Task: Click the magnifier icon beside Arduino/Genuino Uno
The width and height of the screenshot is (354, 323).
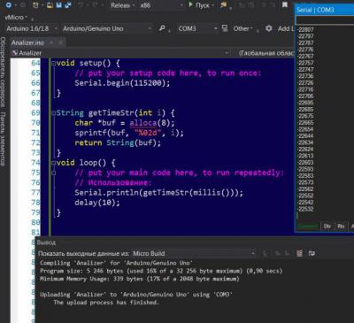Action: click(162, 28)
